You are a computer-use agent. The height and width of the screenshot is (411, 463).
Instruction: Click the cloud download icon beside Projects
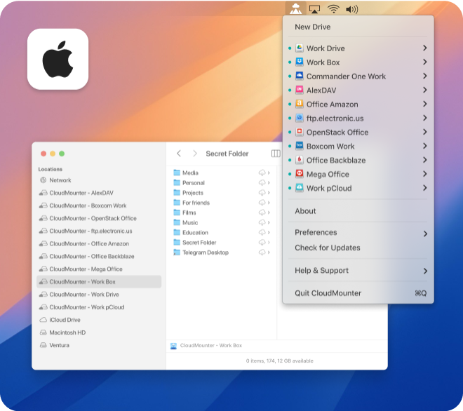(x=262, y=192)
